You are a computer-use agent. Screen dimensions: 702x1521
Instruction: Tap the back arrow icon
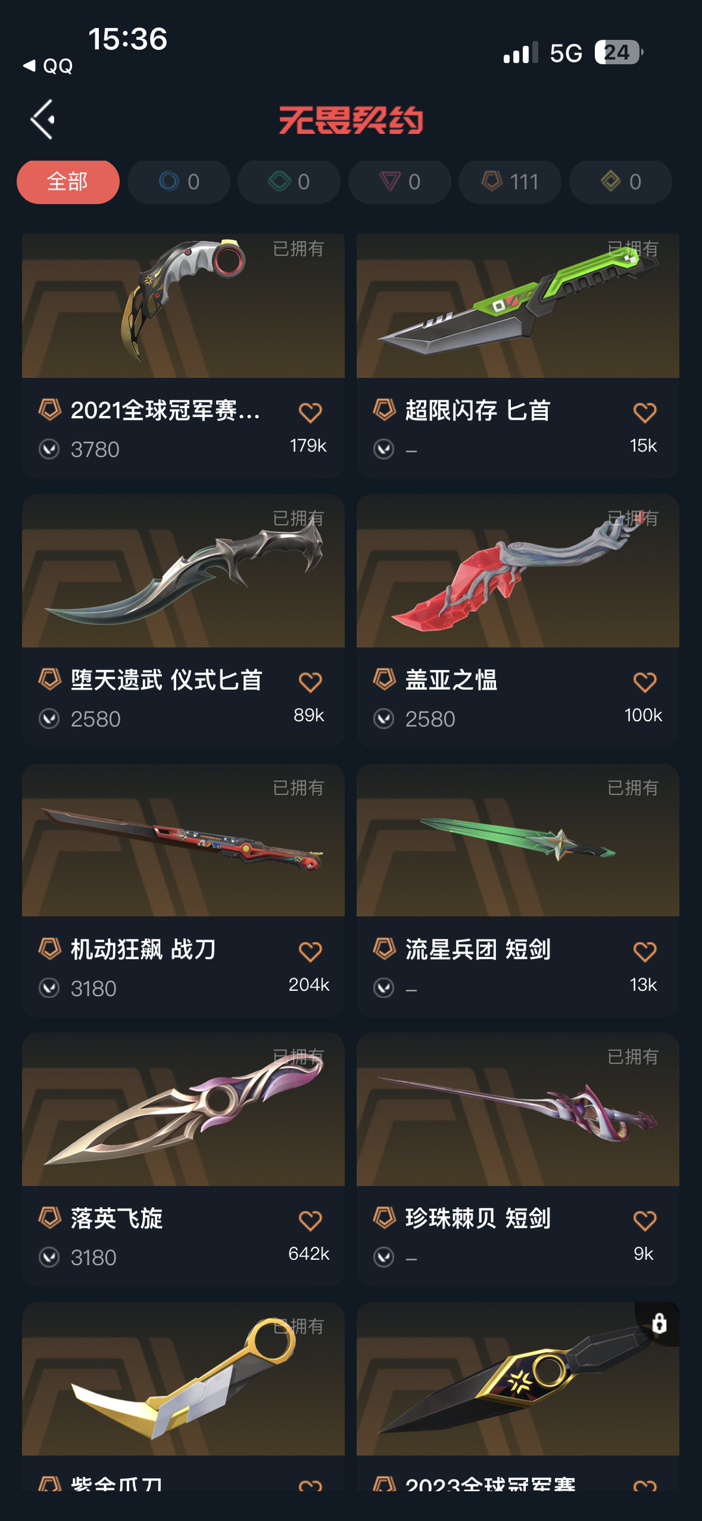[x=43, y=120]
